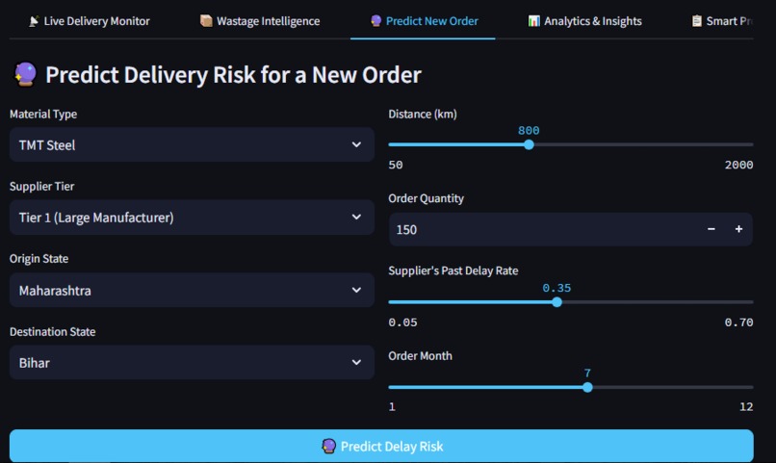Image resolution: width=776 pixels, height=463 pixels.
Task: Click the Predict Delay Risk button
Action: click(x=381, y=447)
